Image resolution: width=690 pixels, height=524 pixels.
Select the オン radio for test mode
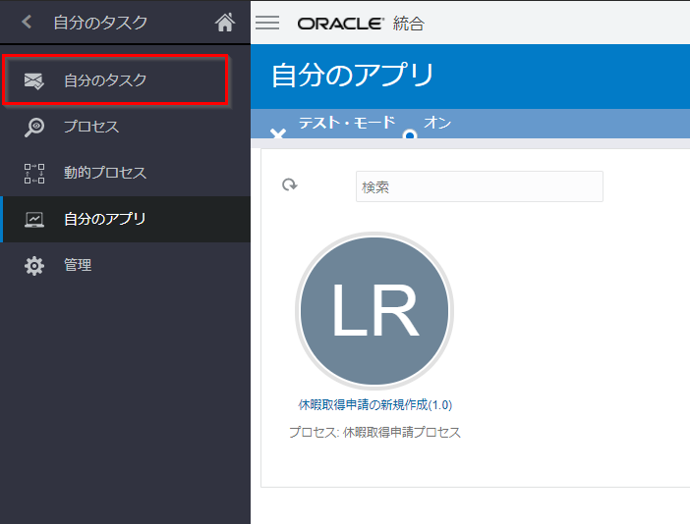point(410,133)
